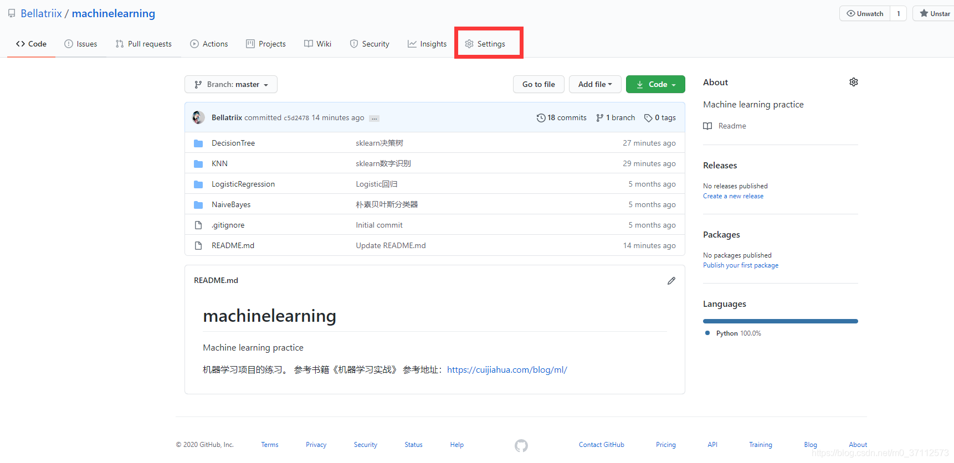Click the GitHub logo in footer
This screenshot has height=463, width=954.
[x=521, y=445]
